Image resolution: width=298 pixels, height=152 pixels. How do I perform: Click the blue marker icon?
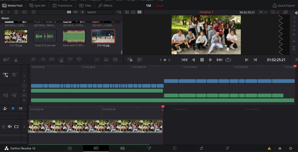[x=13, y=108]
